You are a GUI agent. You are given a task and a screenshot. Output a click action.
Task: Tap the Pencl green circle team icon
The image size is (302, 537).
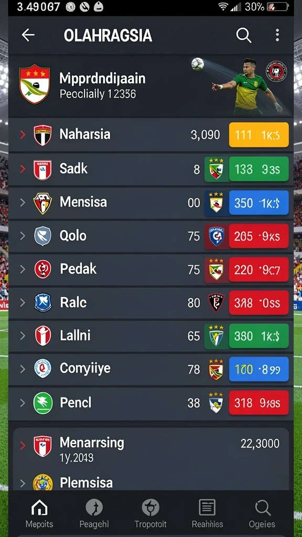coord(43,403)
